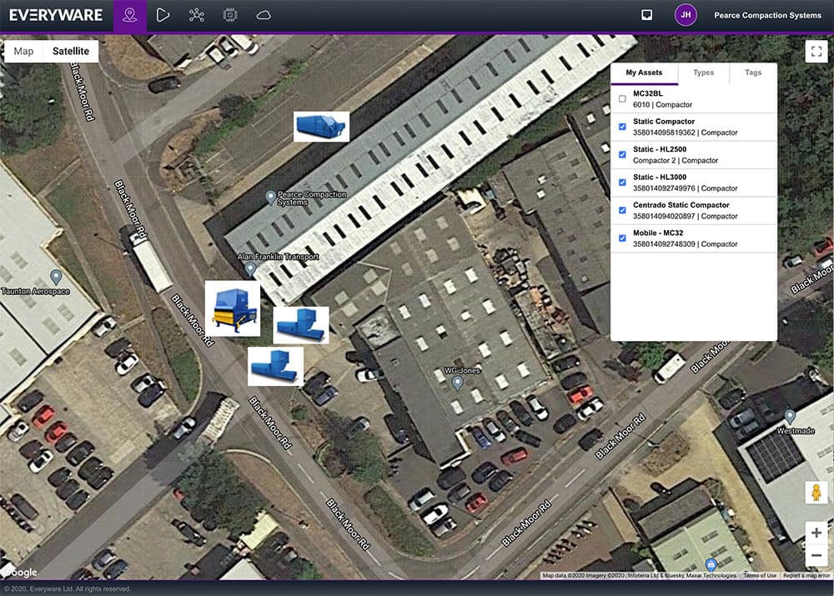Click the Alan Franklin Transport map pin
834x596 pixels.
pos(250,268)
